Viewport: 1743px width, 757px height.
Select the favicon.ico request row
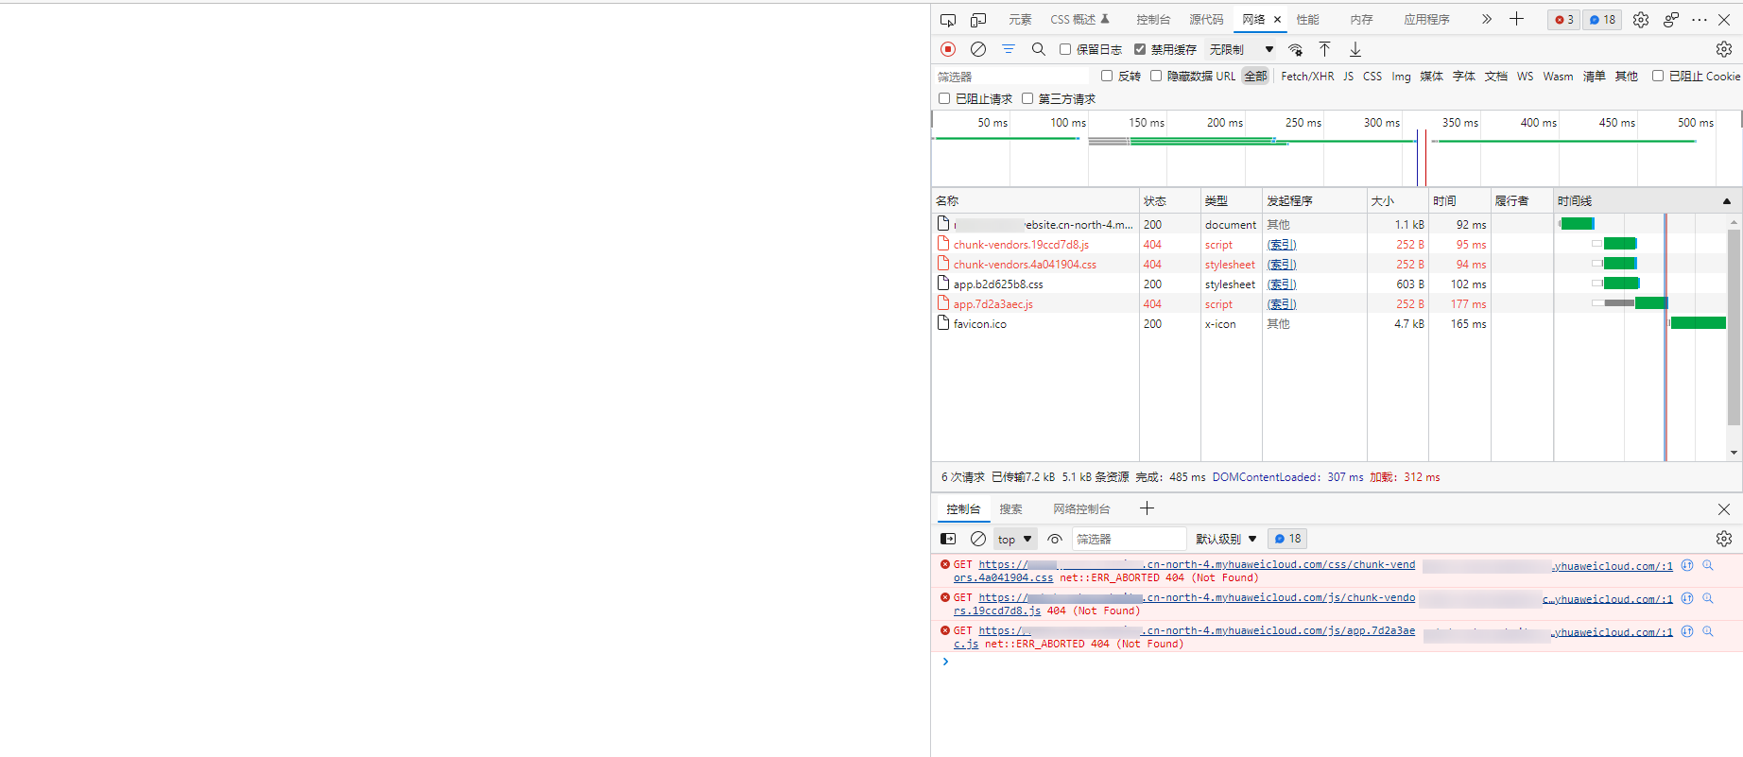click(1331, 324)
